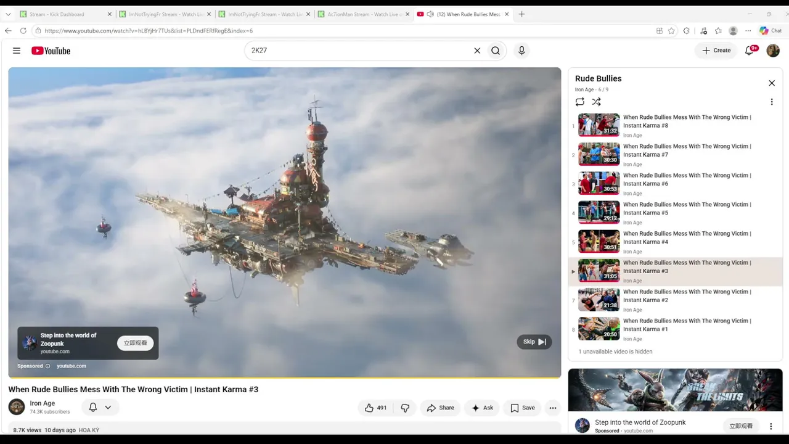Viewport: 789px width, 444px height.
Task: Play Instant Karma #2 from playlist
Action: 675,300
